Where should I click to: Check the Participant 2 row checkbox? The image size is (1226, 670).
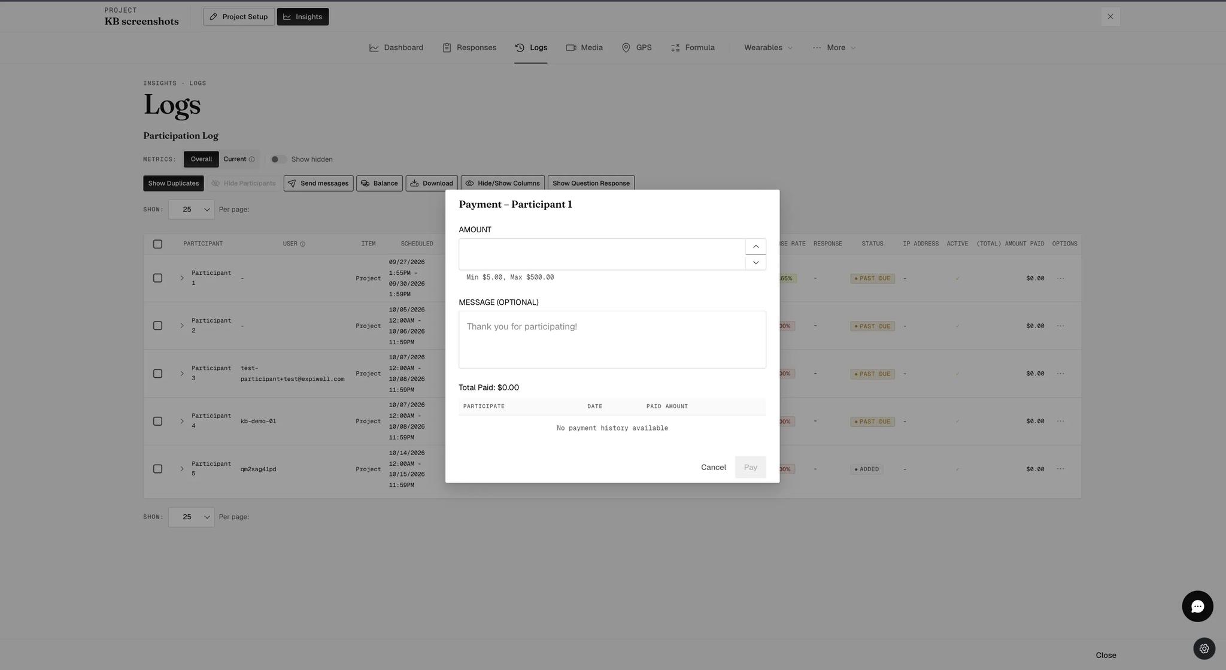[157, 326]
